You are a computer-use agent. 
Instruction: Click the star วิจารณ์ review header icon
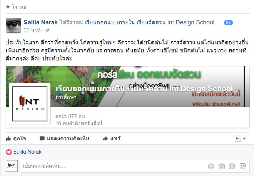coord(8,7)
